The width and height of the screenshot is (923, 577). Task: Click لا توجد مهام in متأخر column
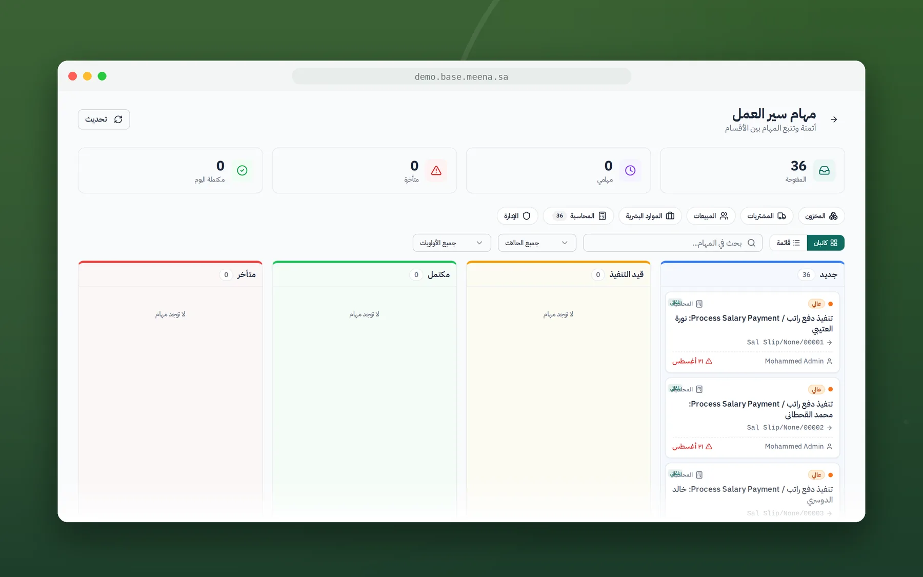[x=170, y=314]
